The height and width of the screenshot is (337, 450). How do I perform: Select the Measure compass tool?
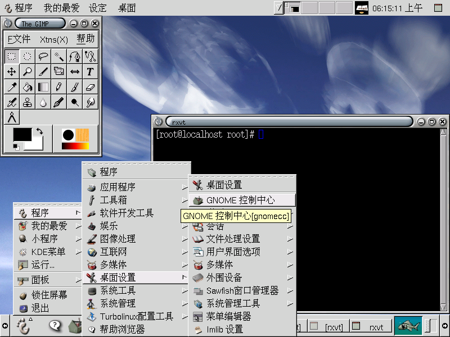click(11, 117)
